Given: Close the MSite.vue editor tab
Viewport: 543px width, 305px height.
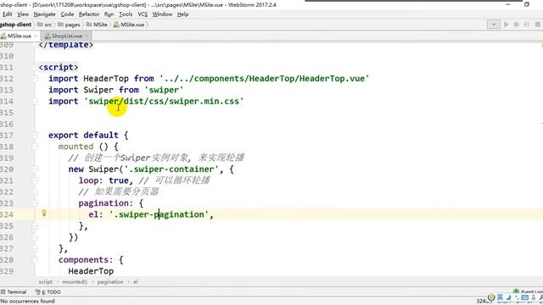Looking at the screenshot, I should 36,36.
